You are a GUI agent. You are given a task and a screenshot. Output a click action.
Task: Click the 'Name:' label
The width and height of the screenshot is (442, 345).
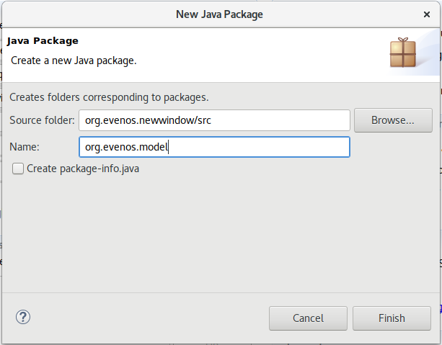tap(25, 147)
